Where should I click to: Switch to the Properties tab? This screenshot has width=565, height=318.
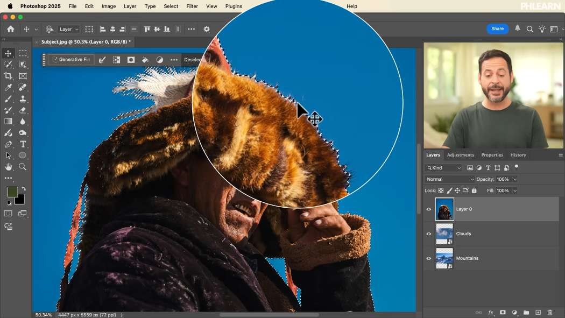[x=492, y=155]
